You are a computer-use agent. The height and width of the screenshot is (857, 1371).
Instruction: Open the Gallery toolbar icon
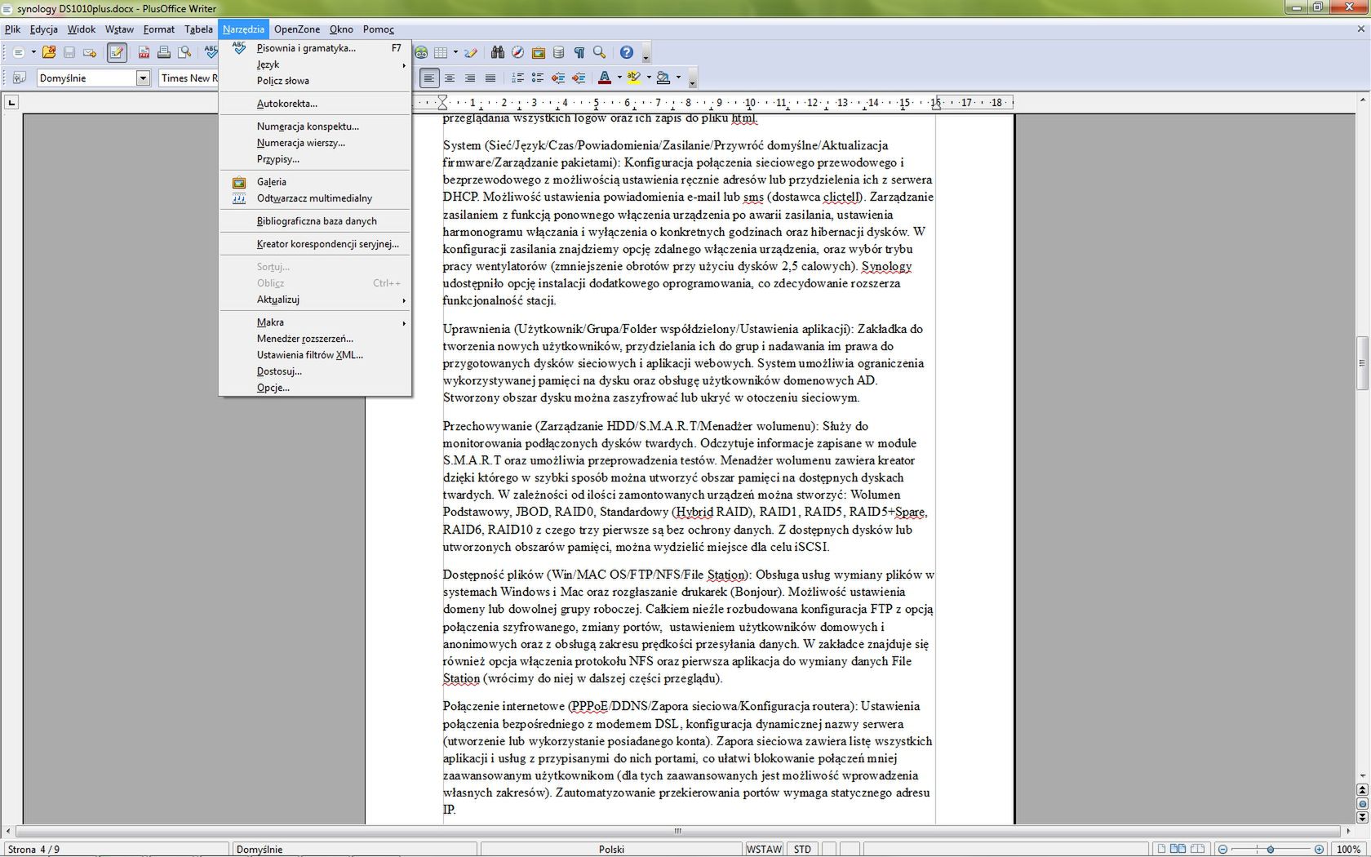[539, 52]
